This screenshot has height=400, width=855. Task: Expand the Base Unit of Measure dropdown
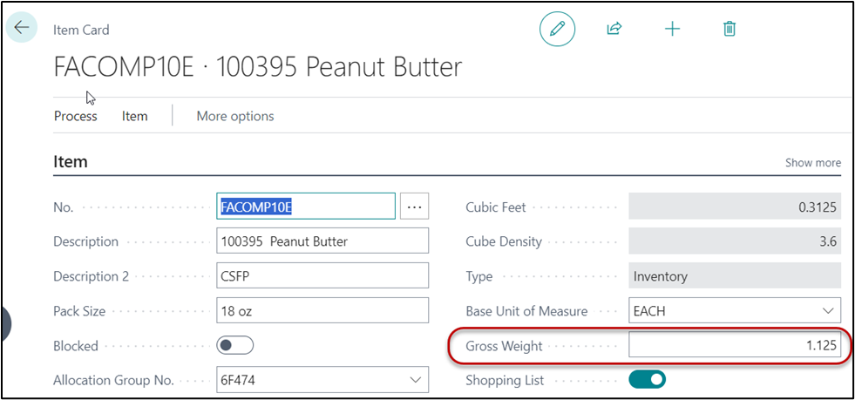coord(827,311)
